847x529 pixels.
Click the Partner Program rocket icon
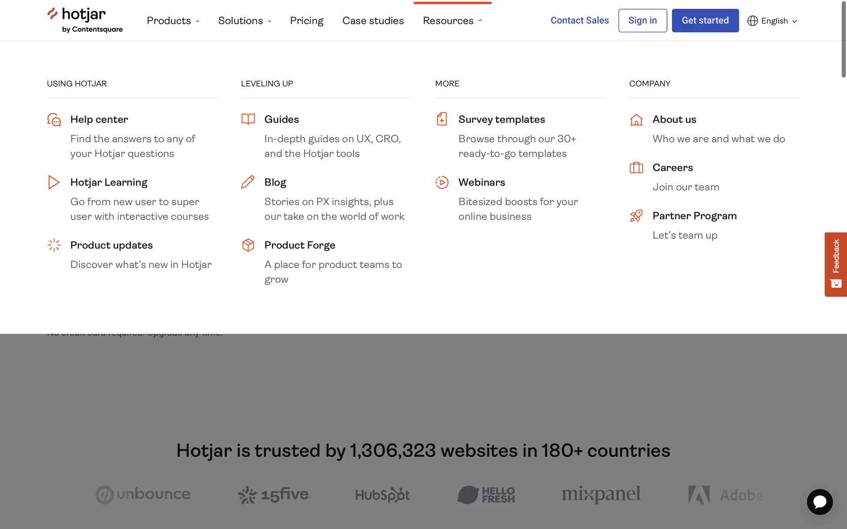point(636,216)
